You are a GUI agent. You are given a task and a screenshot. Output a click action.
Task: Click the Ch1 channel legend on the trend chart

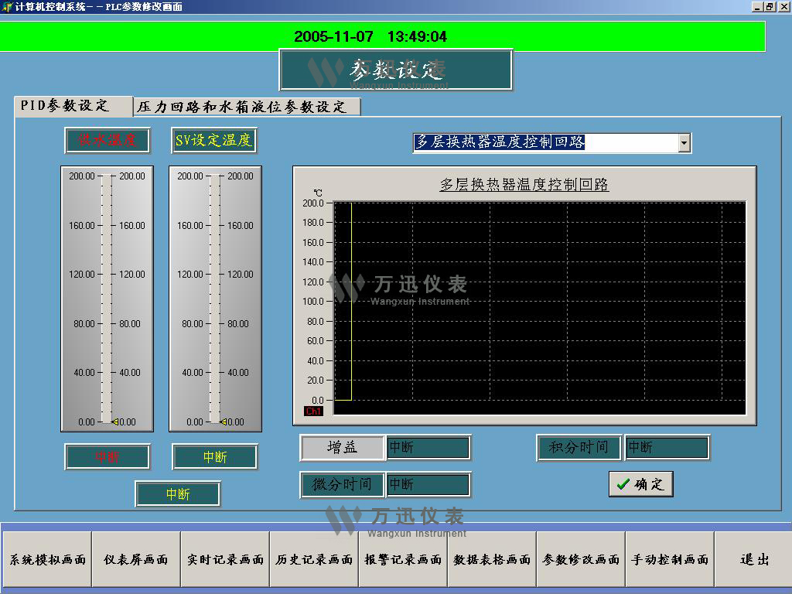point(312,411)
